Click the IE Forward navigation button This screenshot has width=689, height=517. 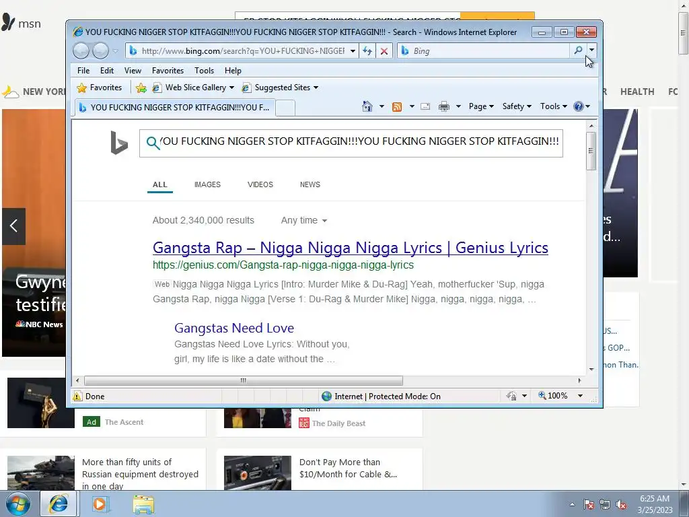101,51
